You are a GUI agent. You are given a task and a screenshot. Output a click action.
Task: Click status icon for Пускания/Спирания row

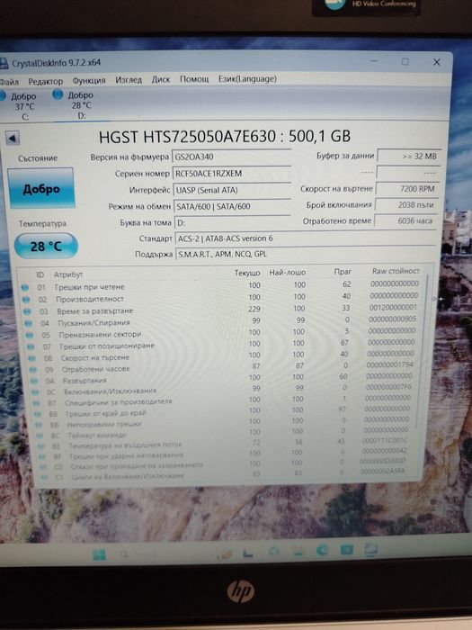pos(29,323)
